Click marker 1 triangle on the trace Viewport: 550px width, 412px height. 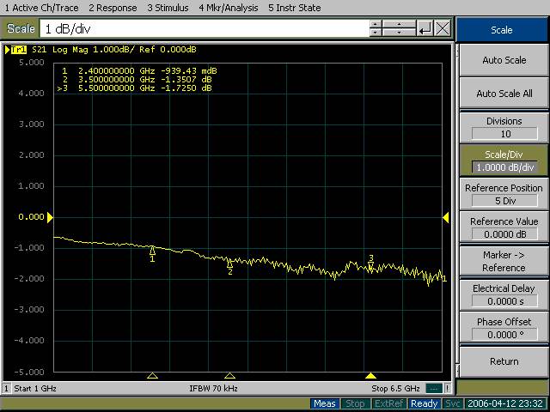152,251
